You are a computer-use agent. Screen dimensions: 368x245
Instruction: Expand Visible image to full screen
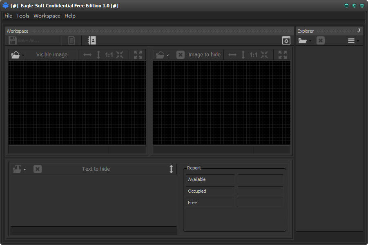pos(138,55)
